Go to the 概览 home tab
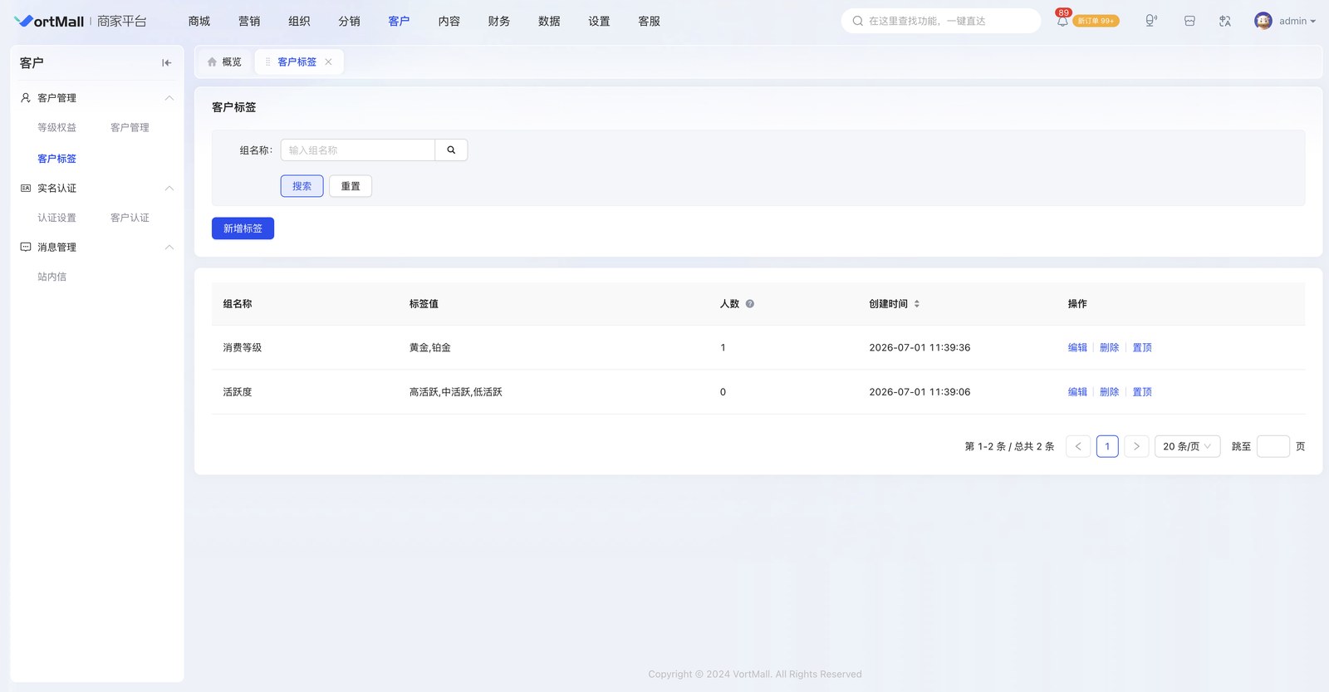 pyautogui.click(x=224, y=62)
